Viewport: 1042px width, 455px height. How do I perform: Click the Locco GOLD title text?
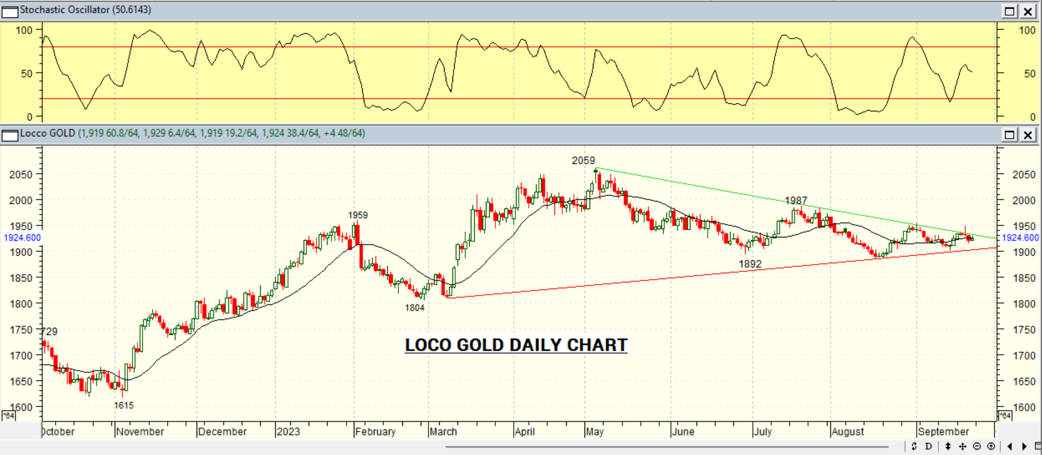coord(47,133)
